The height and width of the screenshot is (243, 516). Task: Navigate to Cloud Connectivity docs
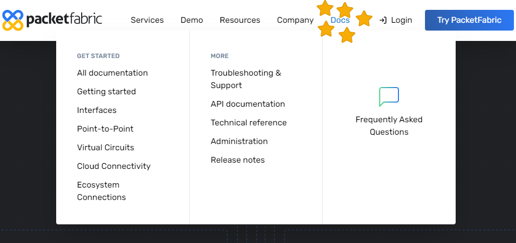114,166
